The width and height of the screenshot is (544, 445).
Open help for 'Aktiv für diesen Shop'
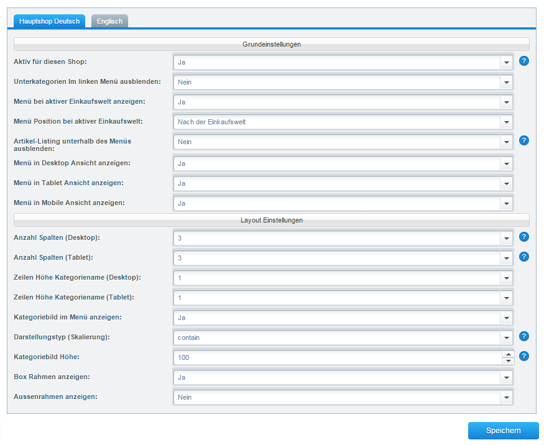(x=524, y=61)
